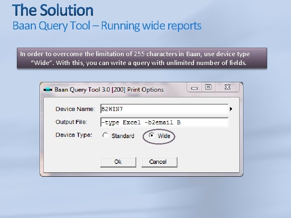Open the device lookup arrow beside Device Name
The image size is (291, 218).
231,109
